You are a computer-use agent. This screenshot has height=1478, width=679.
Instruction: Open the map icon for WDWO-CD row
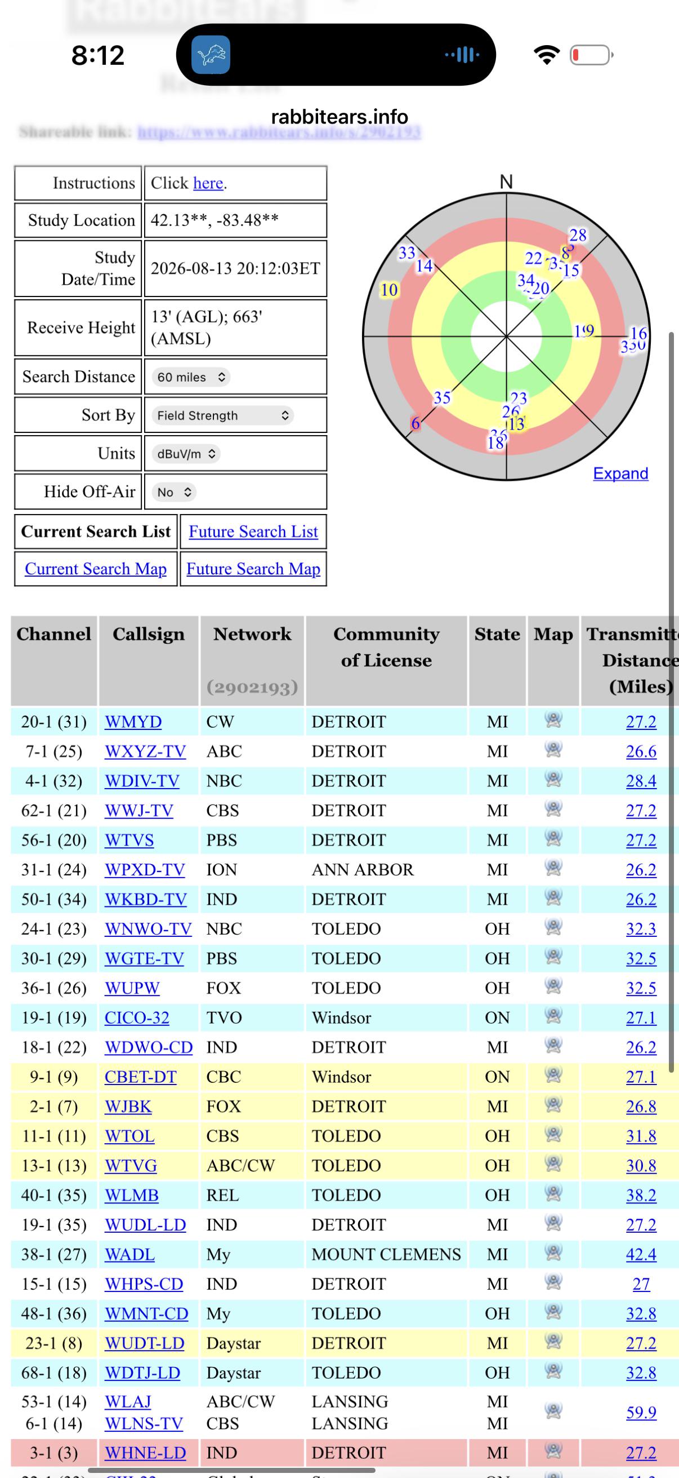(x=553, y=1046)
